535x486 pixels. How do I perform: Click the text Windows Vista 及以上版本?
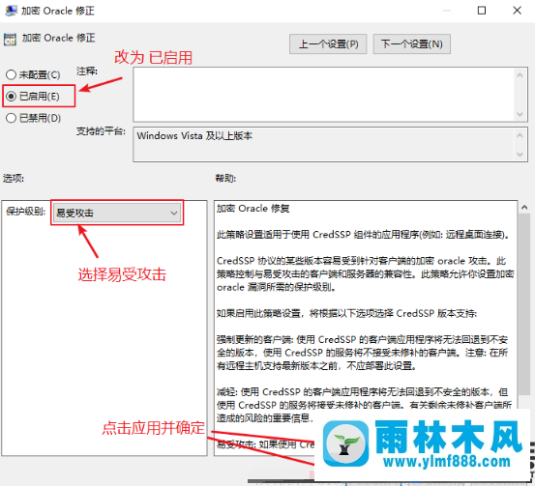coord(194,136)
